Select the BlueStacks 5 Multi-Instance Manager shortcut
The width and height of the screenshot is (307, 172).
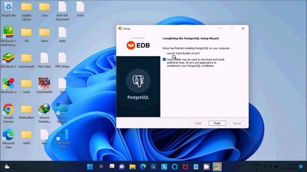click(9, 36)
